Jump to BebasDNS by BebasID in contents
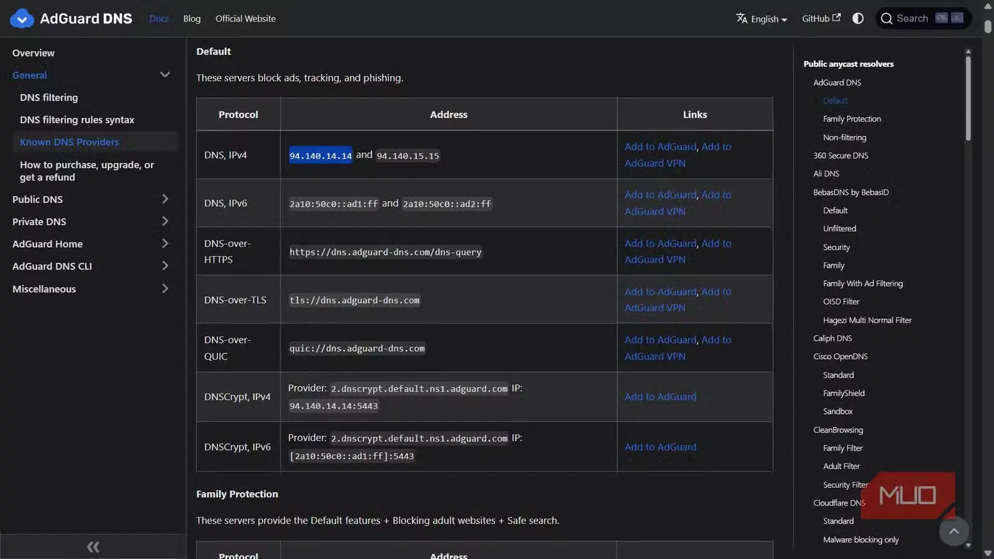This screenshot has width=994, height=559. click(851, 193)
